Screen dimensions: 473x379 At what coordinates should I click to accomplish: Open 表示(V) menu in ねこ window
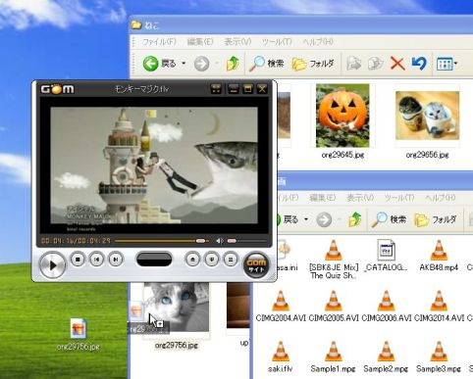237,42
